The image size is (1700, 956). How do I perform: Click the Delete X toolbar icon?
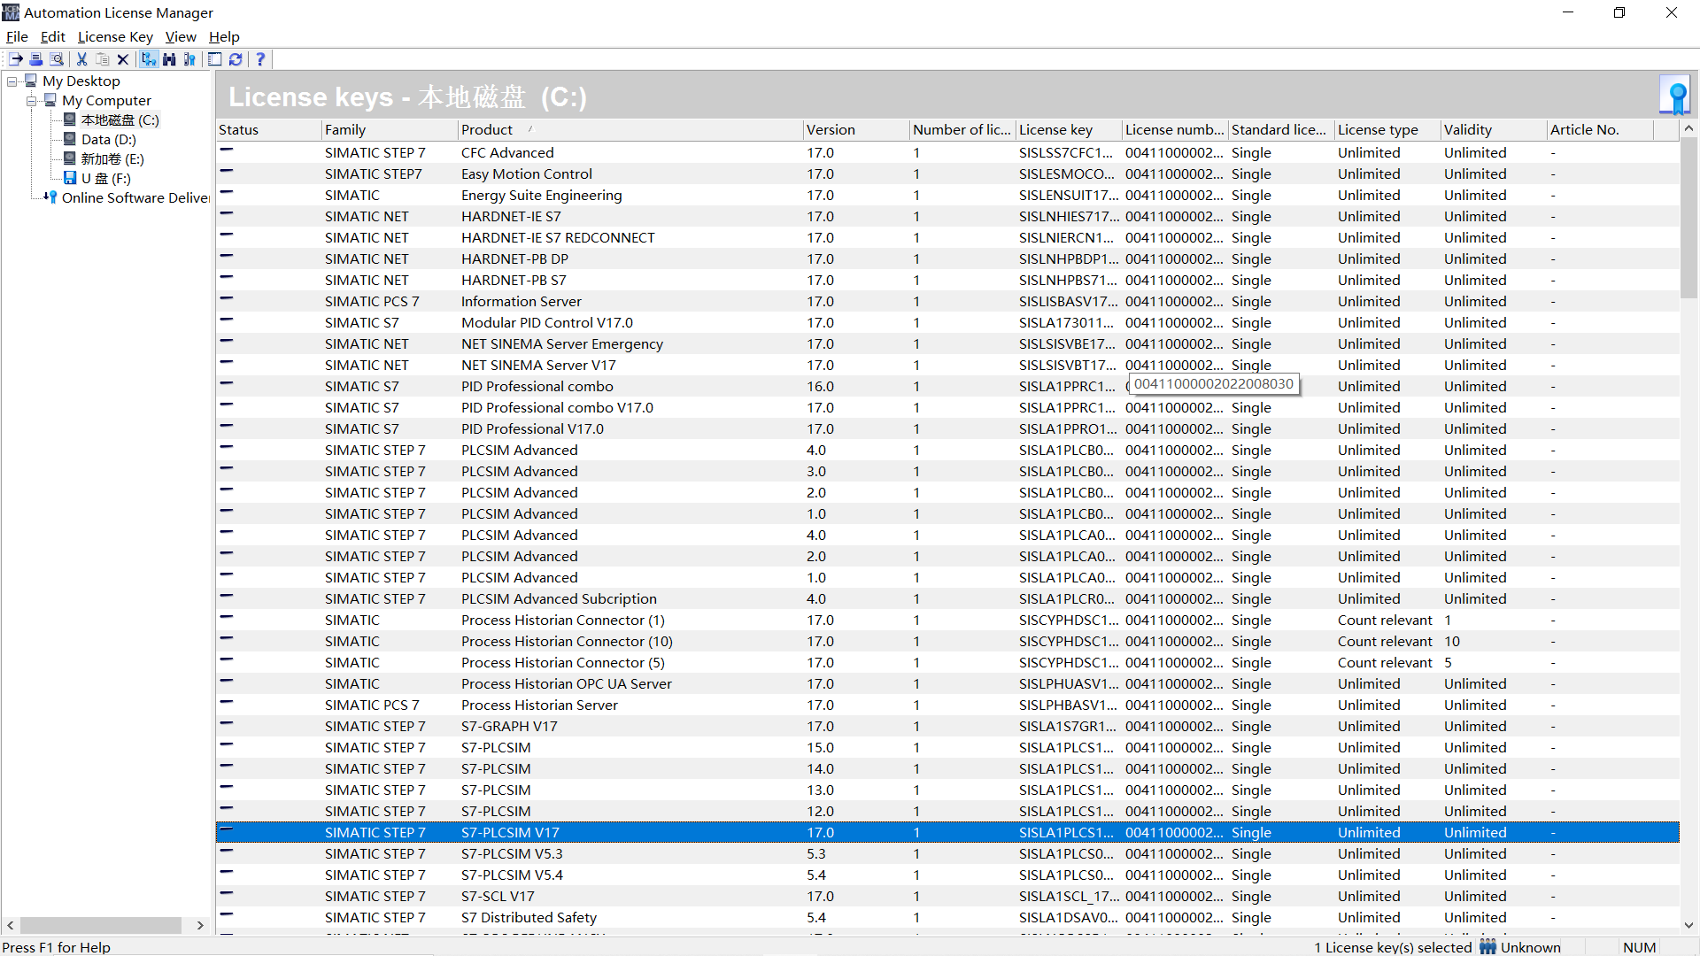(123, 59)
